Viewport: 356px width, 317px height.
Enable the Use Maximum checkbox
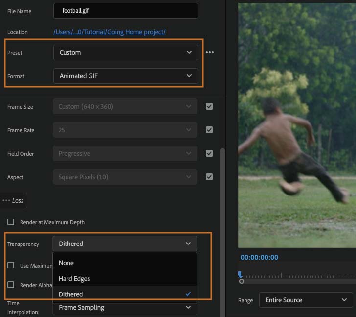coord(11,265)
